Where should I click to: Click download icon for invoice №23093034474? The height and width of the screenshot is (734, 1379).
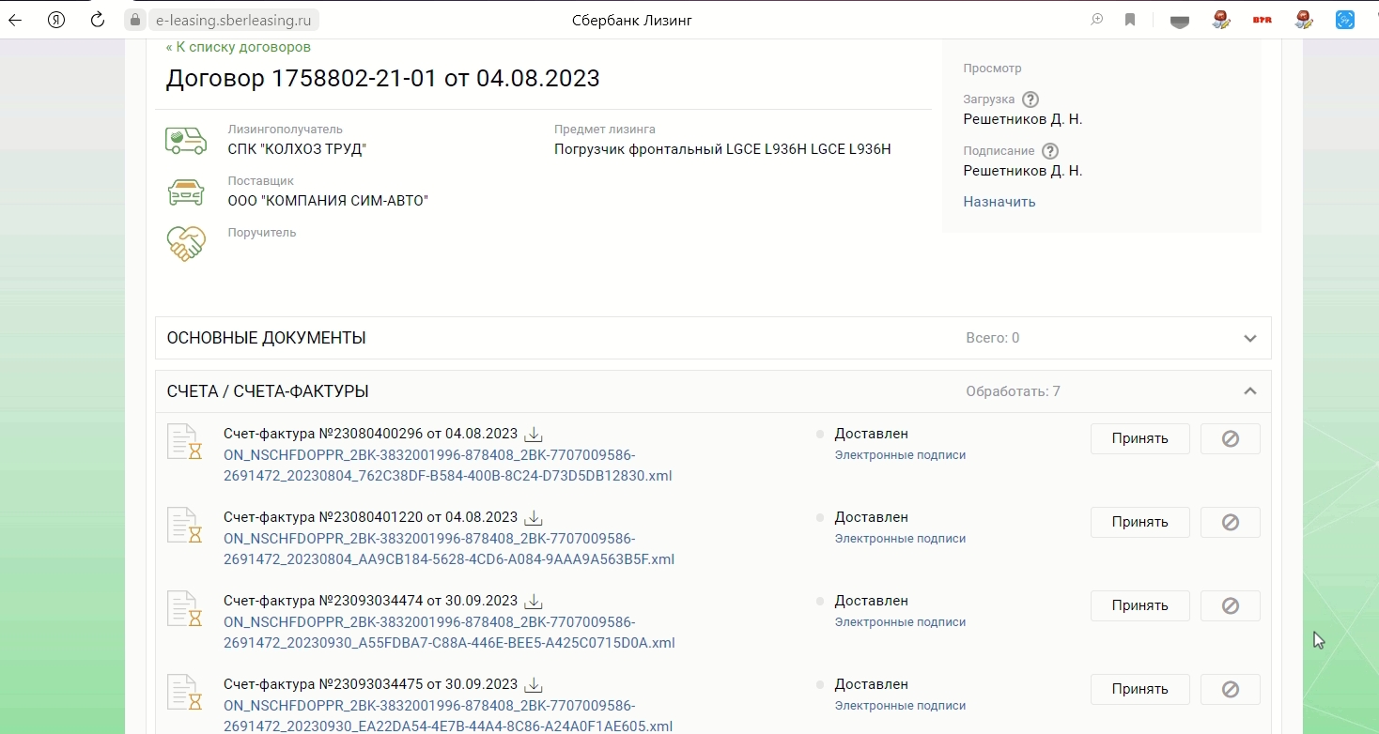534,602
